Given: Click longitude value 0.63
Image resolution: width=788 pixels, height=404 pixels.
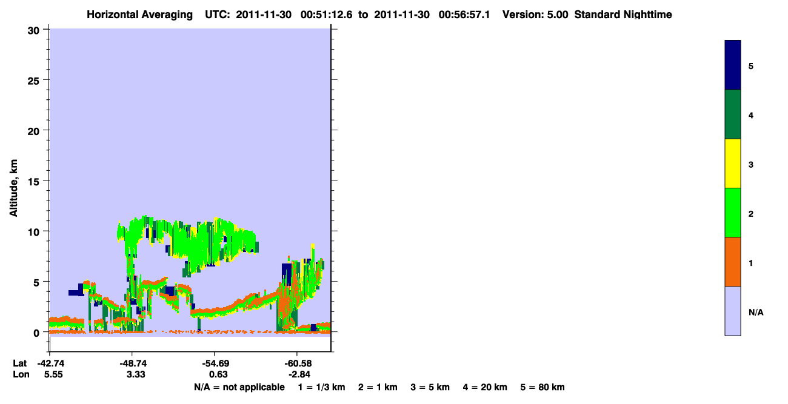Looking at the screenshot, I should click(x=218, y=374).
